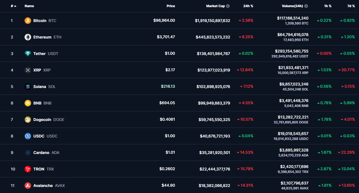Click XRP price $2.17
Screen dimensions: 359x193
pyautogui.click(x=170, y=70)
